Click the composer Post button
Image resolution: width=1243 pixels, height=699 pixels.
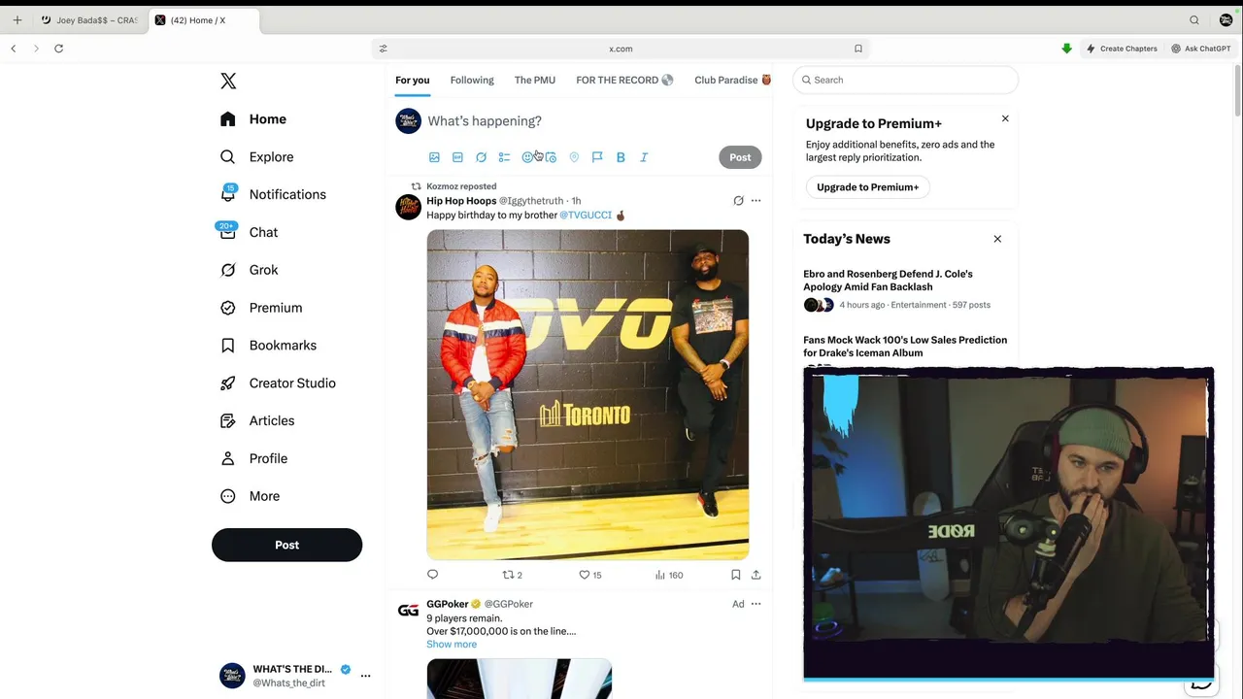pos(740,157)
